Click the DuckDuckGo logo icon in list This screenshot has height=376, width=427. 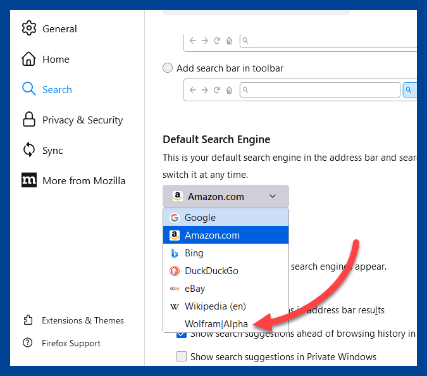coord(175,271)
